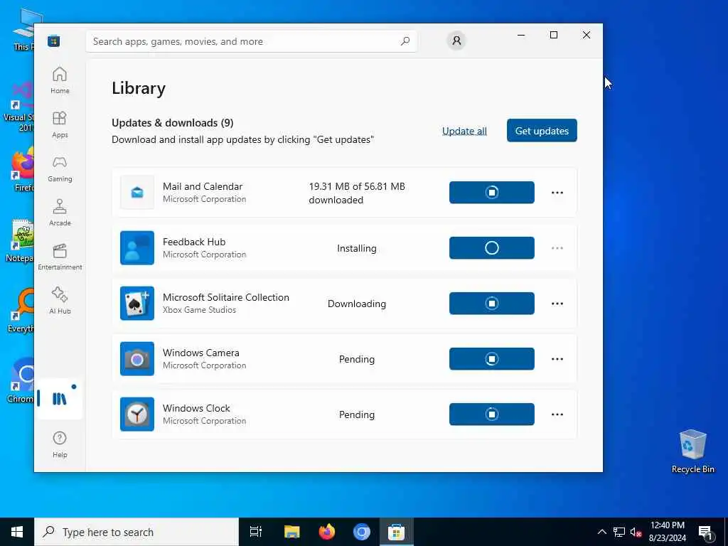Click the Get updates button
This screenshot has width=728, height=546.
pyautogui.click(x=542, y=131)
